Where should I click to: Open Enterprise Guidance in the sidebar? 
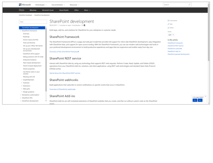(x=30, y=60)
